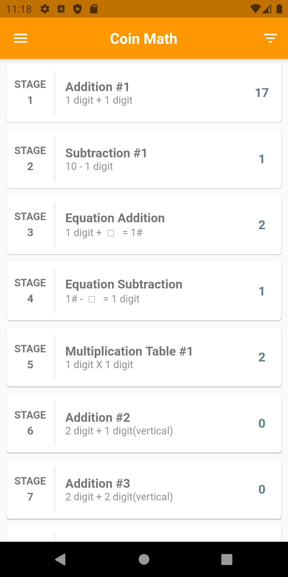Open Stage 1 Addition #1
This screenshot has height=577, width=288.
tap(144, 93)
